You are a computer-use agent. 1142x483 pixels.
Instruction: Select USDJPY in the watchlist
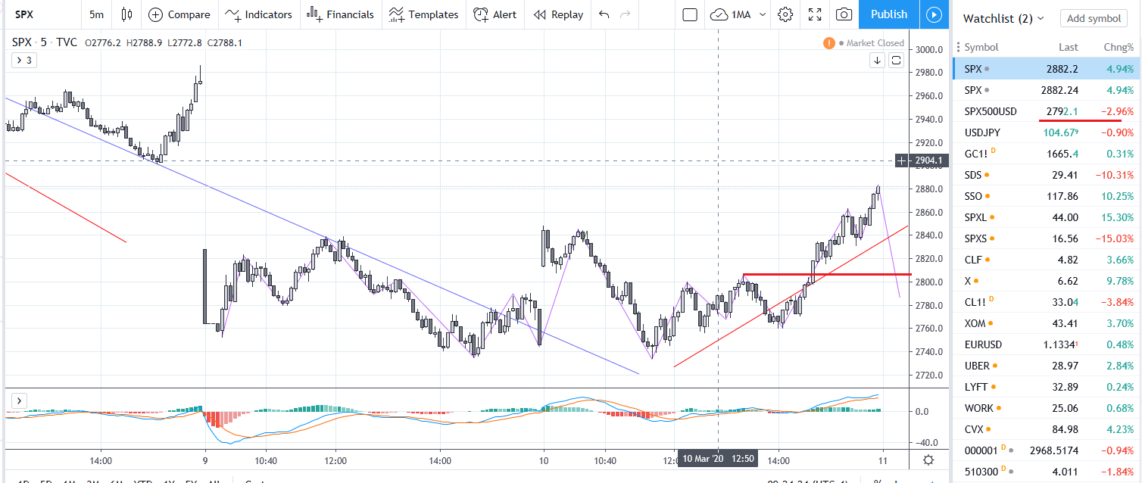[1047, 132]
